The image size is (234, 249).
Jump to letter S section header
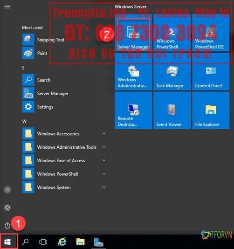pos(23,68)
